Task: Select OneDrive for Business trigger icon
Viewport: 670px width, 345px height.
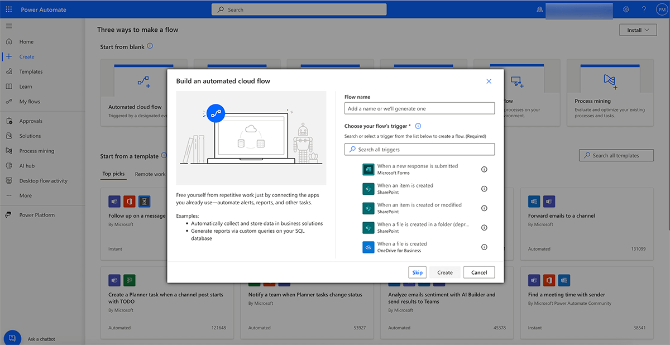Action: (x=368, y=247)
